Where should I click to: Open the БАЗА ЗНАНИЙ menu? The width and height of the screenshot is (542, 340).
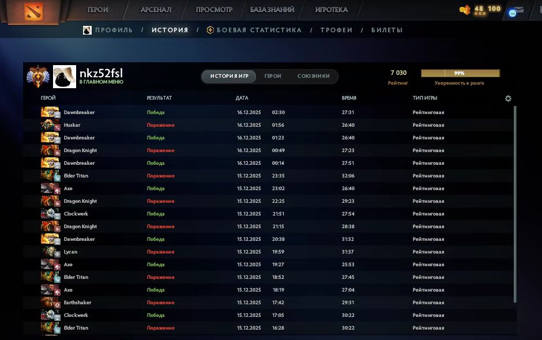pos(272,10)
